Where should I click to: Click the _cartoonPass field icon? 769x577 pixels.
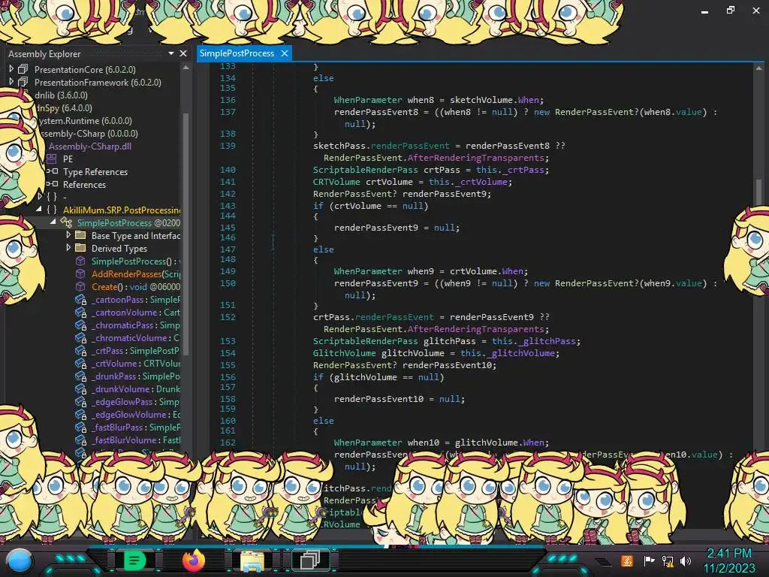[x=81, y=299]
